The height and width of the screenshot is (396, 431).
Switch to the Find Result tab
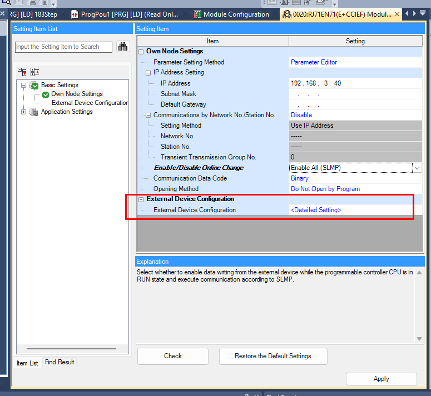[x=60, y=362]
